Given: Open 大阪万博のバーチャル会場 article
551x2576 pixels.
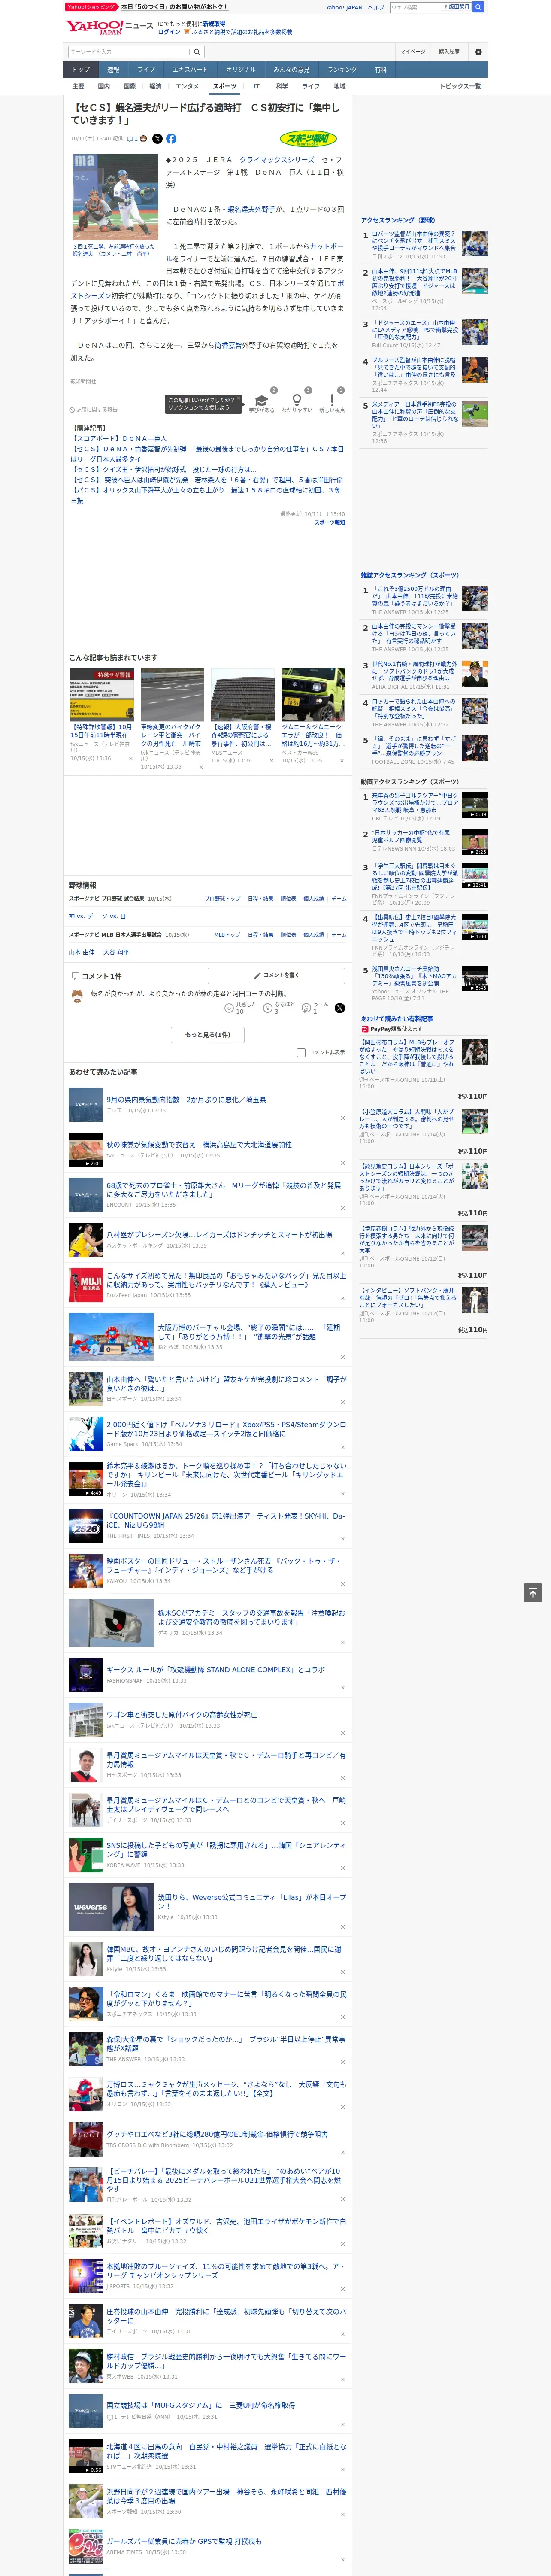Looking at the screenshot, I should pos(249,1331).
